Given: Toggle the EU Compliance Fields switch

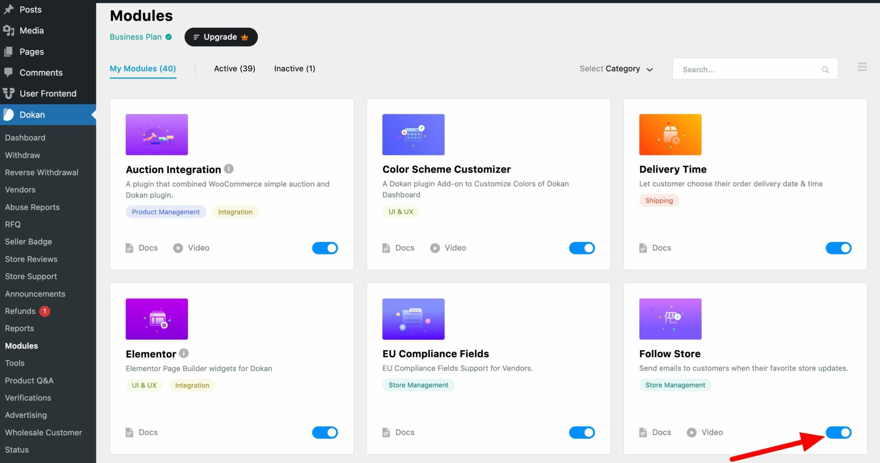Looking at the screenshot, I should coord(582,432).
